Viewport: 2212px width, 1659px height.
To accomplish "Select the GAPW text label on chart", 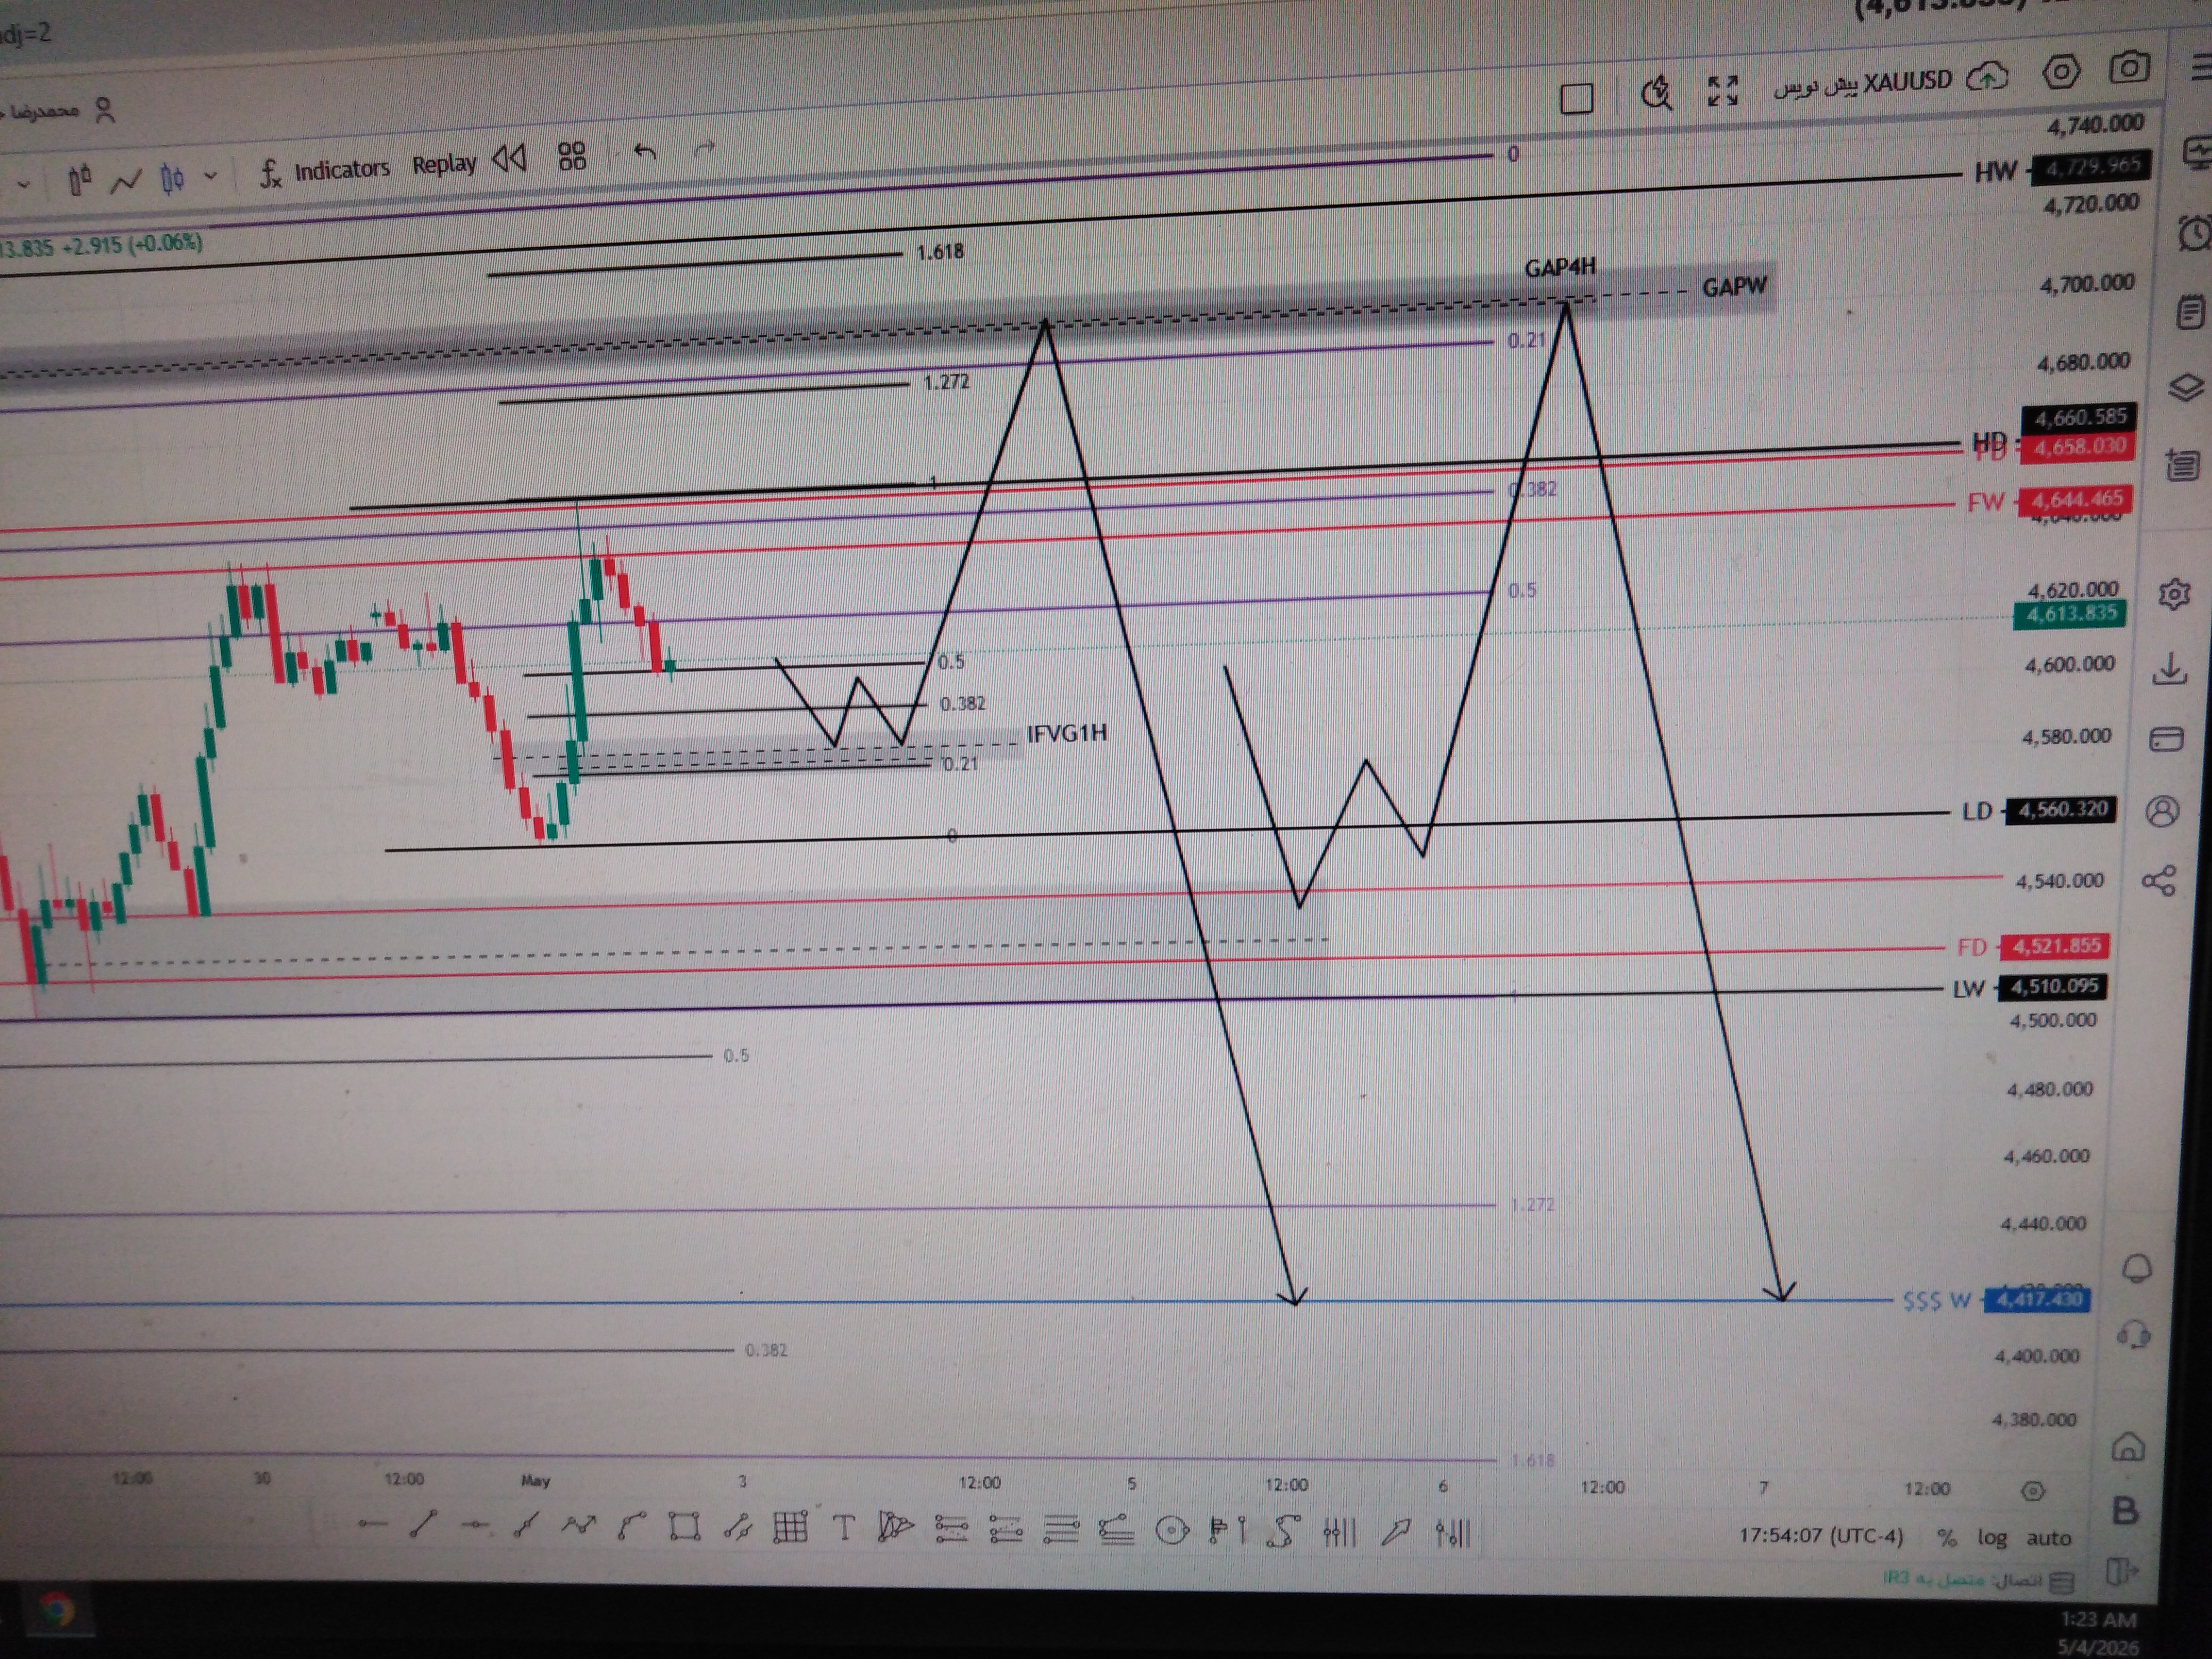I will point(1735,287).
